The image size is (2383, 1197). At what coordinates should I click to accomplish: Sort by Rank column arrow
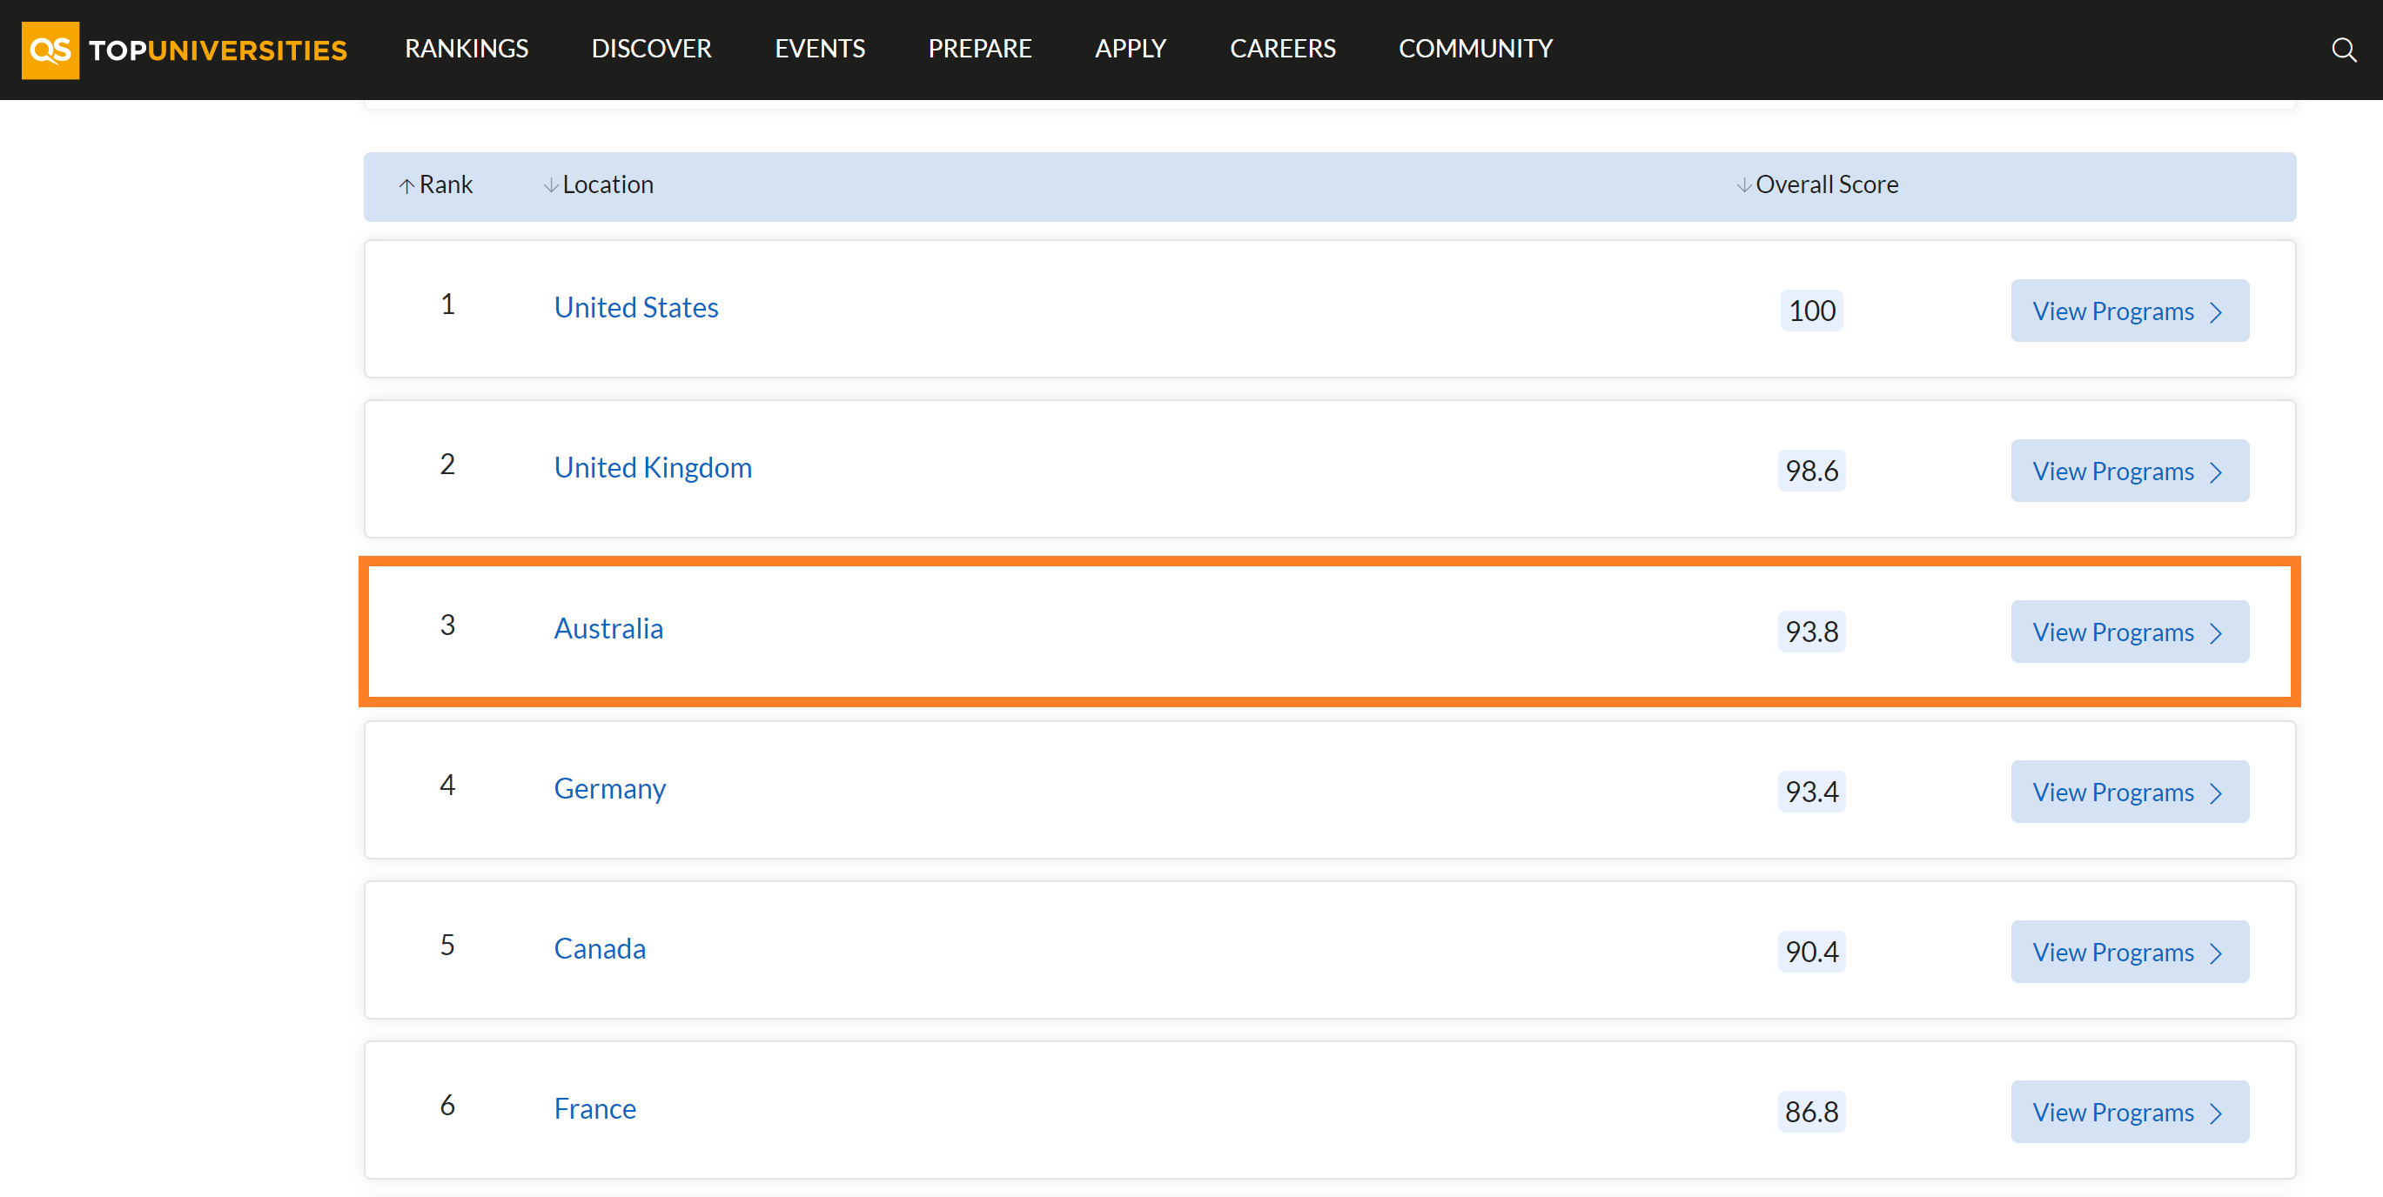click(x=406, y=186)
